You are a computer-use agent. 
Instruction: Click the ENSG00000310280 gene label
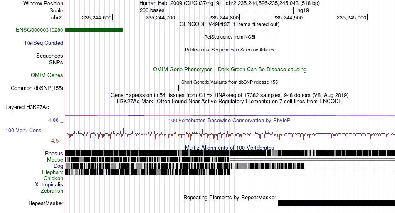pyautogui.click(x=39, y=30)
